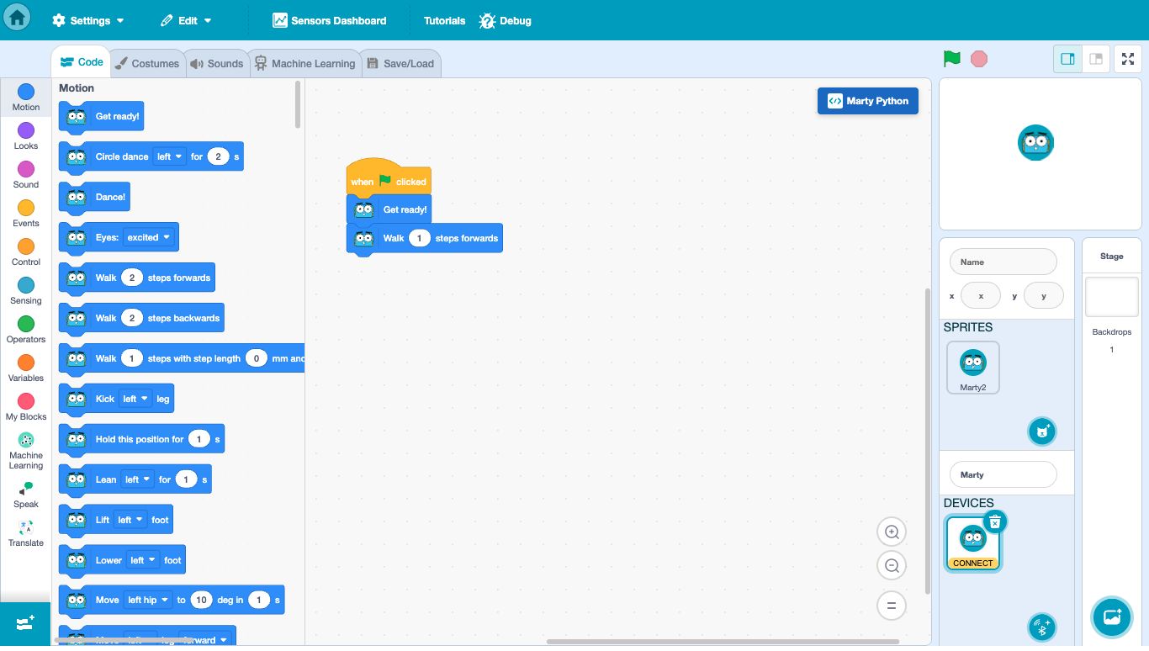Click workspace Walk steps forwards value

click(419, 238)
